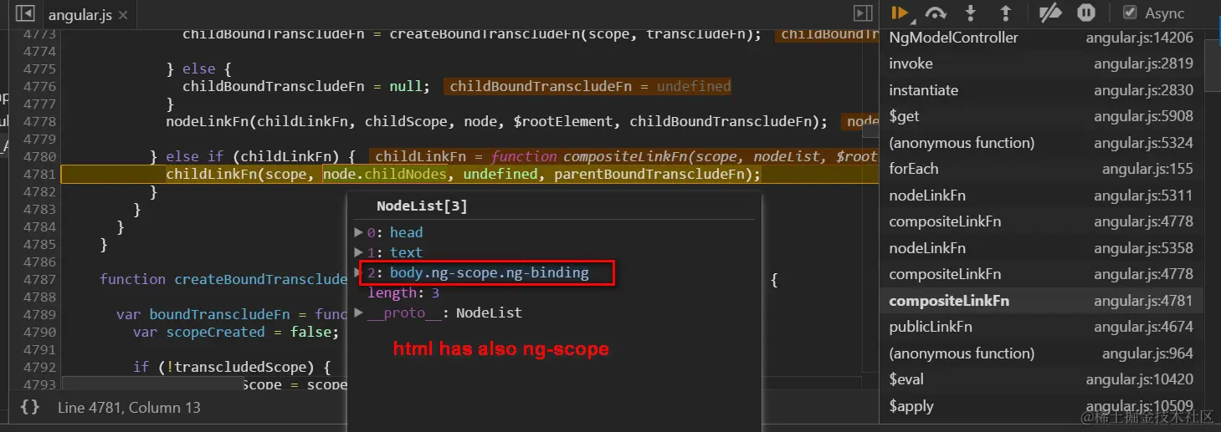Click NodeList[3] popup header
This screenshot has width=1221, height=432.
[422, 206]
